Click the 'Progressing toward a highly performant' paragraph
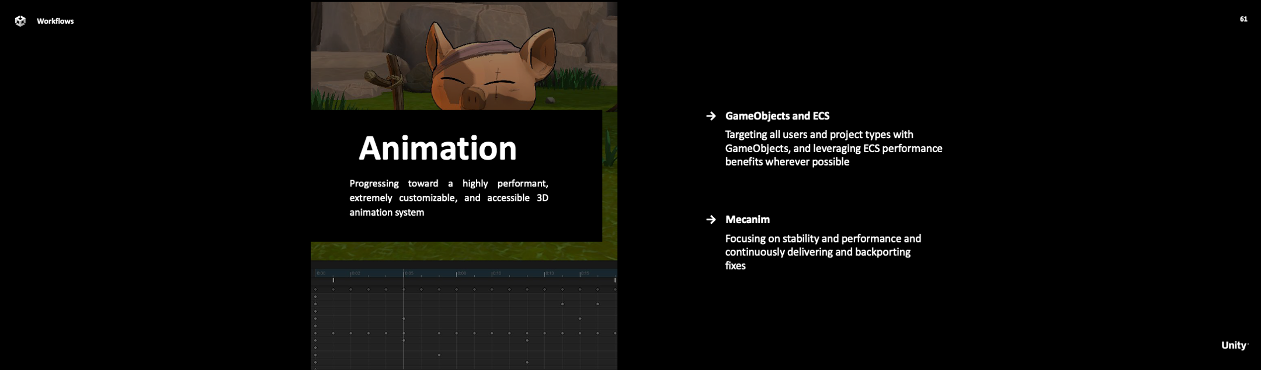 point(449,198)
